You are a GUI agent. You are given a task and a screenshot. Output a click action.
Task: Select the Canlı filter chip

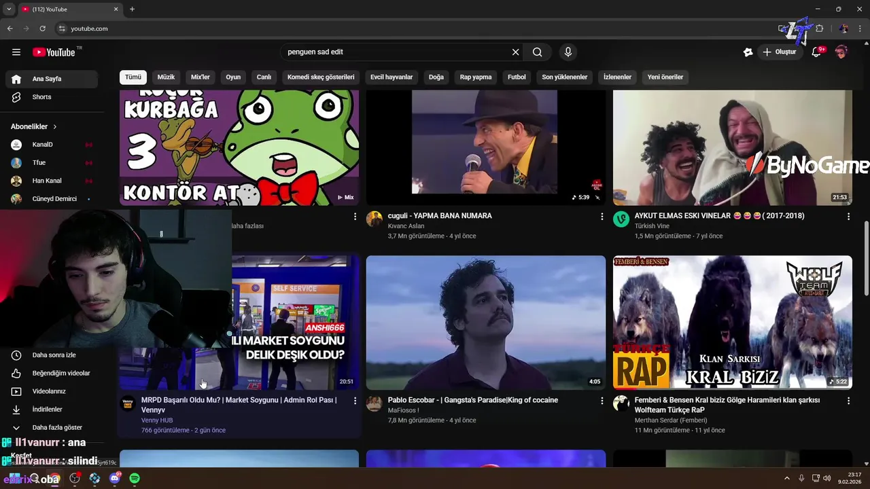click(x=264, y=77)
